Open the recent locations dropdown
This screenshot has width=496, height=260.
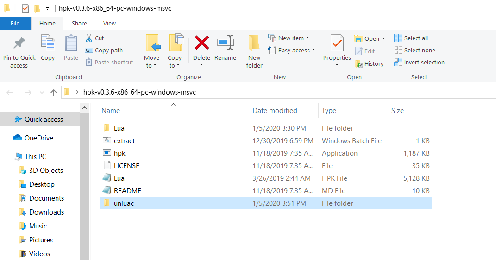42,93
